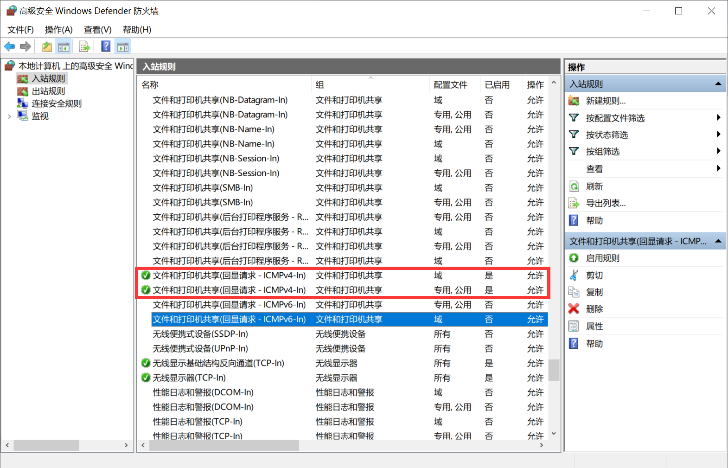Click the 剪切 scissors icon
The height and width of the screenshot is (468, 728).
click(574, 275)
